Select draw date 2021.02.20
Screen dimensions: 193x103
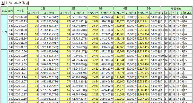[x=20, y=17]
